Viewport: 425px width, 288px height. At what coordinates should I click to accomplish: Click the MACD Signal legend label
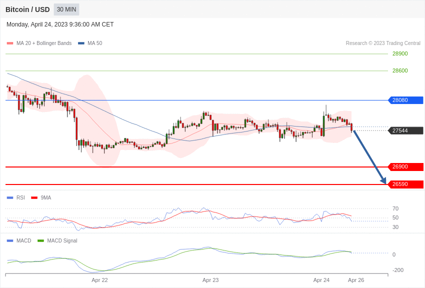(62, 240)
